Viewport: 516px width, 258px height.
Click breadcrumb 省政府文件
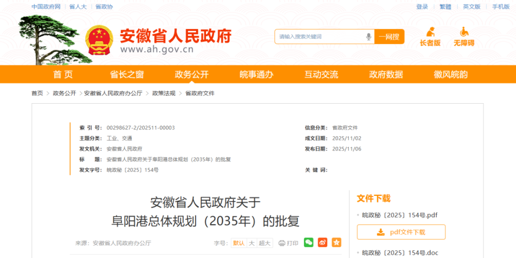(x=200, y=93)
